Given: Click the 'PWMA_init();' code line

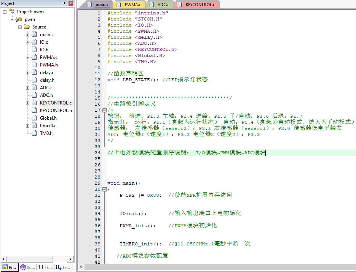Looking at the screenshot, I should [137, 226].
